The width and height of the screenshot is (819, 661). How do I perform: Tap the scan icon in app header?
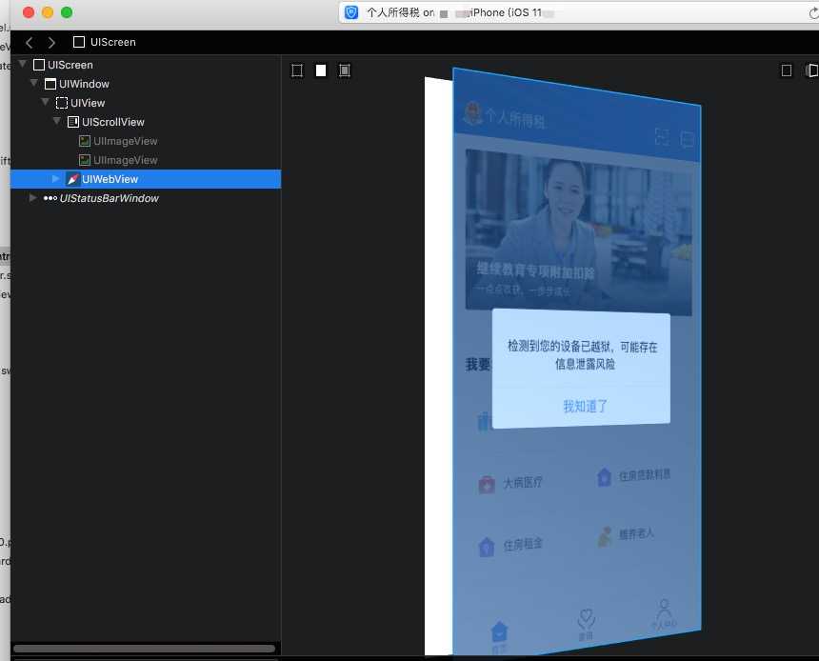click(662, 137)
